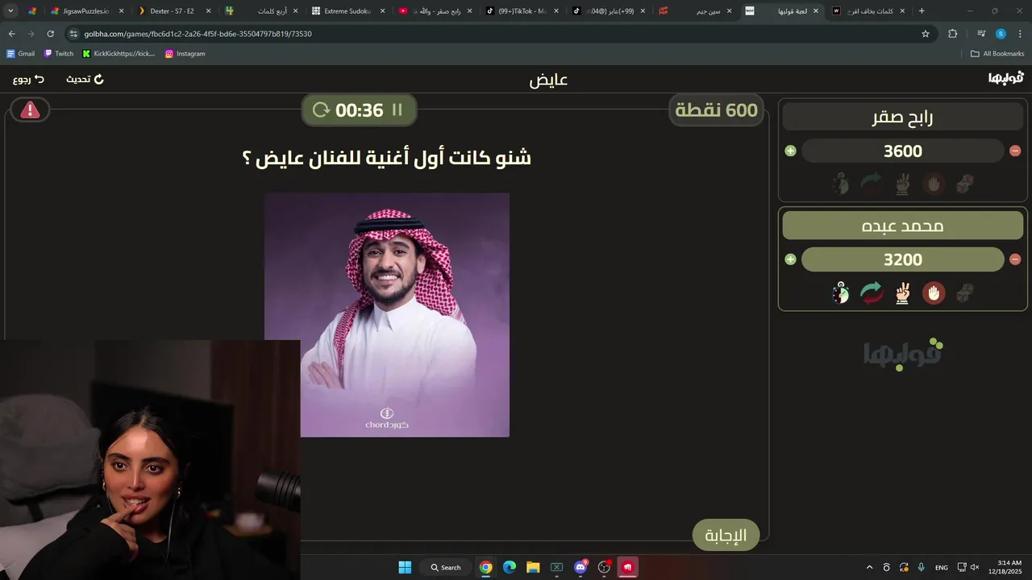The width and height of the screenshot is (1032, 580).
Task: Open the Gmail bookmark
Action: [21, 54]
